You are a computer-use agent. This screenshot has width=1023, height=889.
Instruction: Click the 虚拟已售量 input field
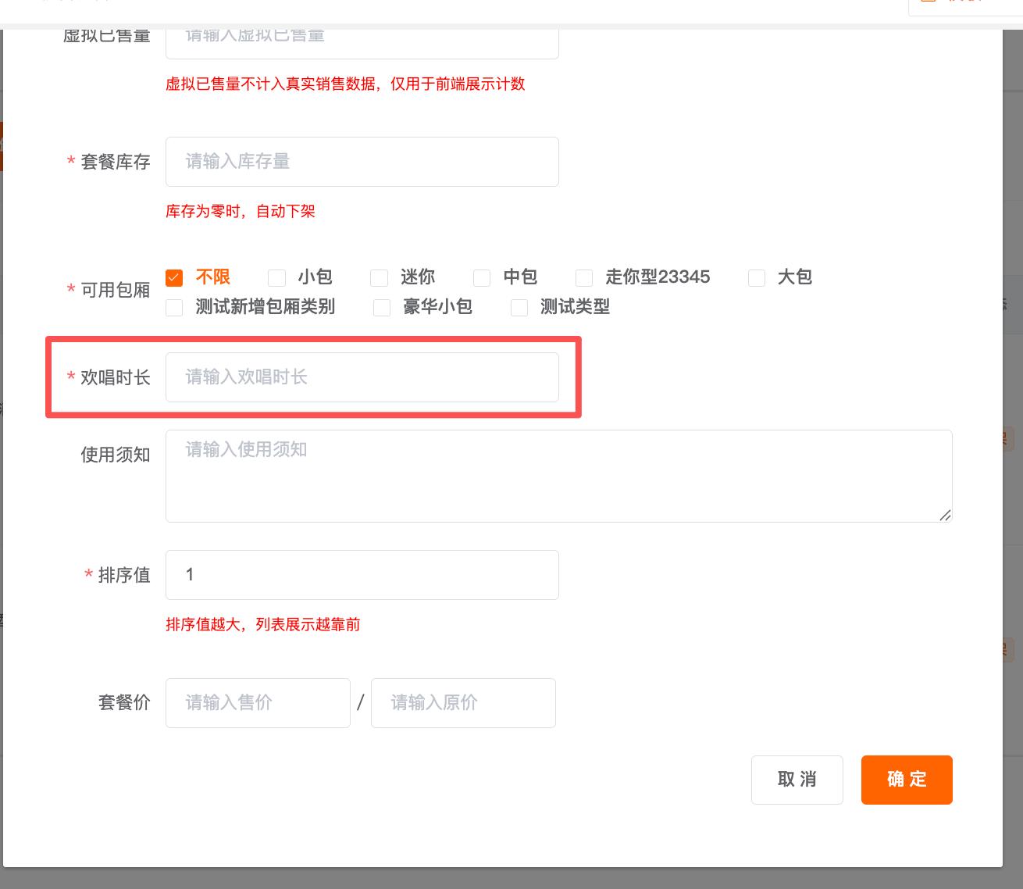[x=362, y=34]
